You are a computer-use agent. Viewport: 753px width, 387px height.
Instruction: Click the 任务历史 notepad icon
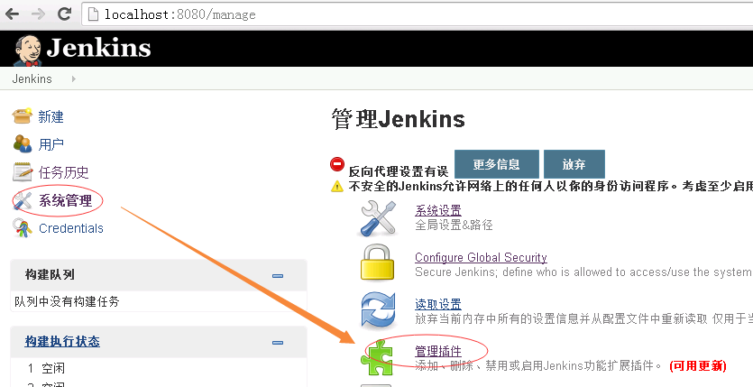(x=22, y=171)
